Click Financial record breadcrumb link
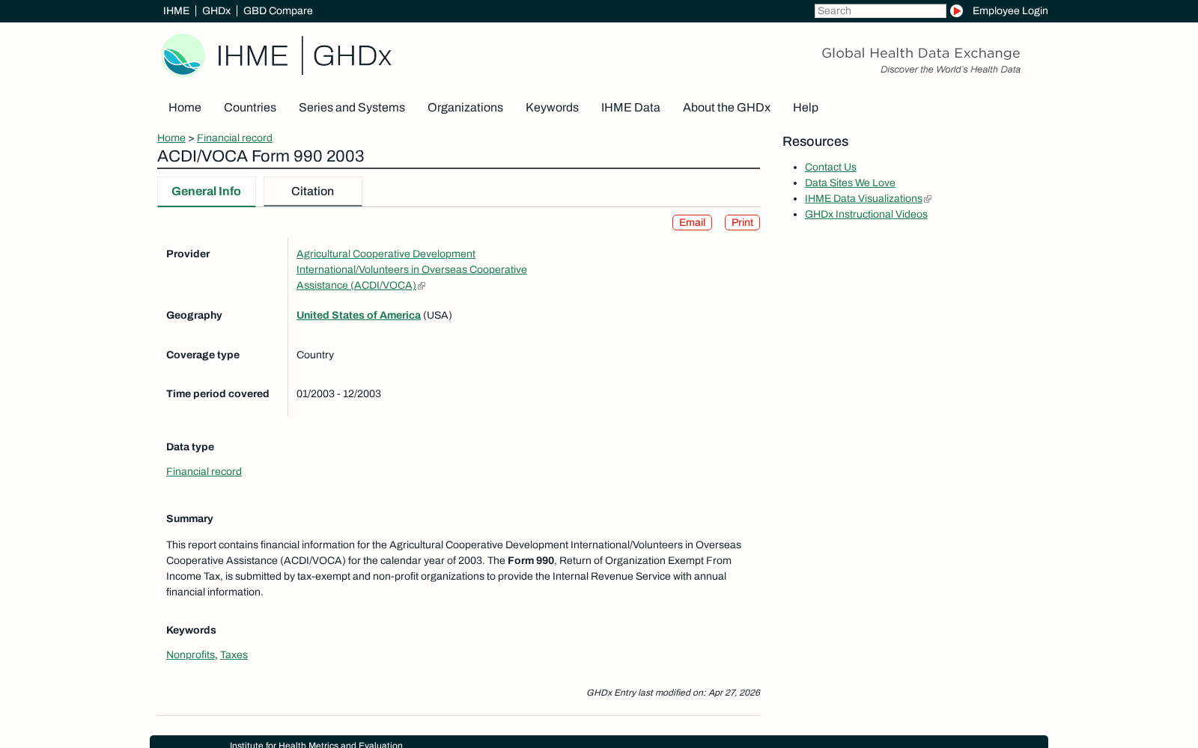The height and width of the screenshot is (748, 1198). pyautogui.click(x=234, y=138)
